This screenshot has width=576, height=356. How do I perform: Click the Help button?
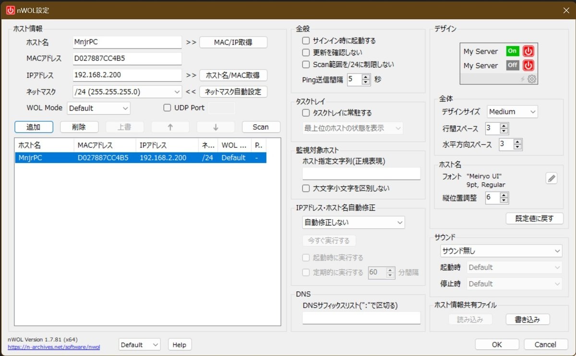pos(180,344)
